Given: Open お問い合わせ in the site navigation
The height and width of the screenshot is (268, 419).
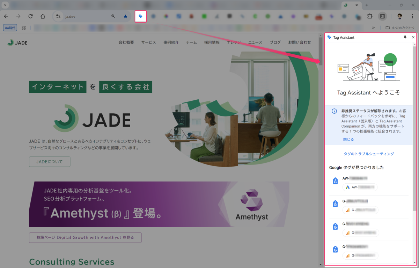Looking at the screenshot, I should [x=299, y=42].
